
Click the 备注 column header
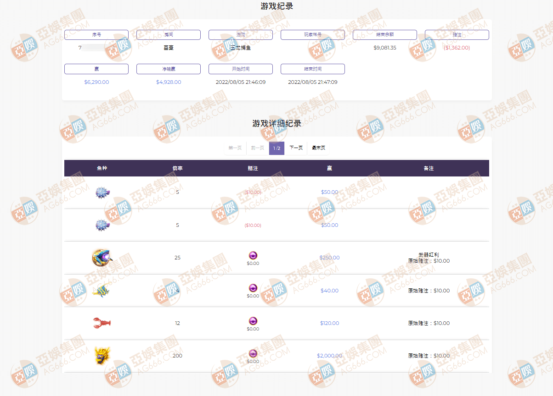428,168
